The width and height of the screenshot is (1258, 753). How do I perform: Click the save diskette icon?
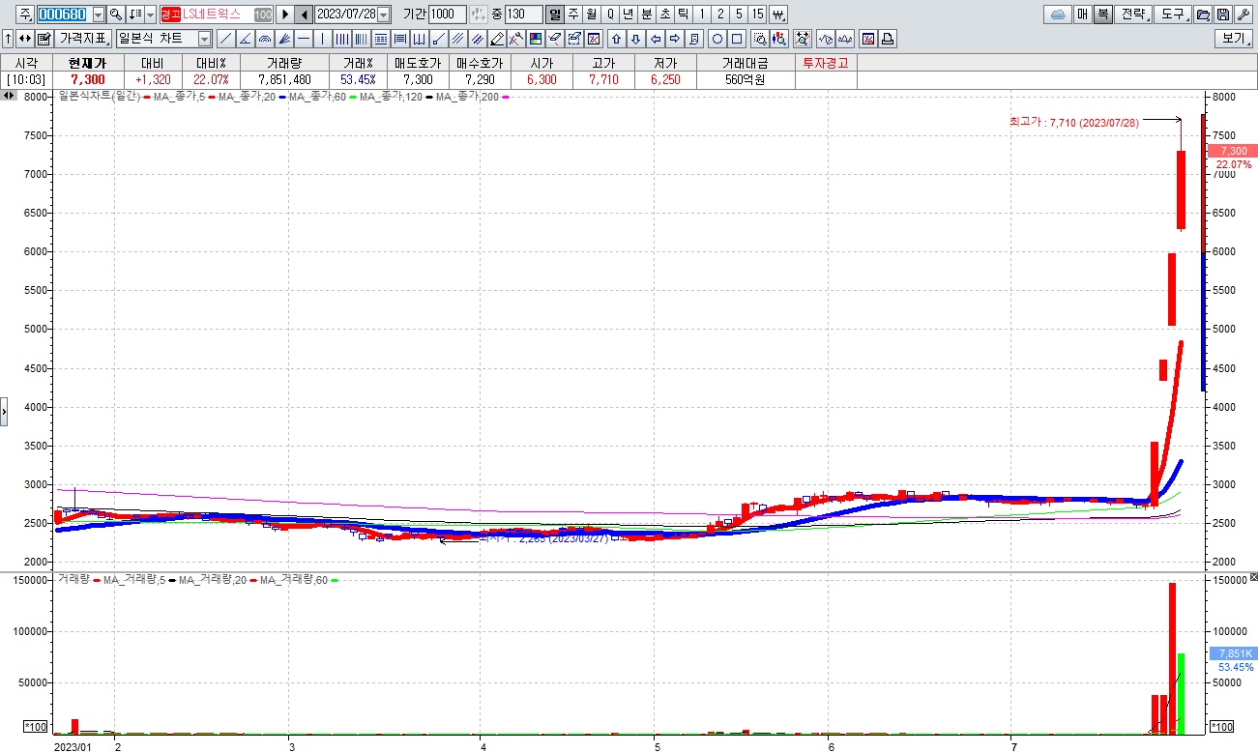pos(1222,14)
